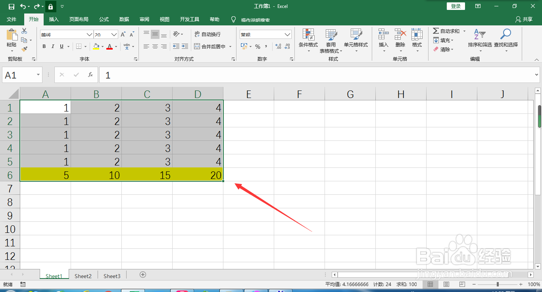Click the Paste clipboard icon
This screenshot has height=292, width=542.
pyautogui.click(x=12, y=35)
